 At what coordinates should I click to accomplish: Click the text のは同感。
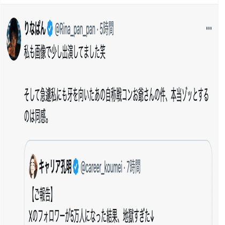point(36,116)
